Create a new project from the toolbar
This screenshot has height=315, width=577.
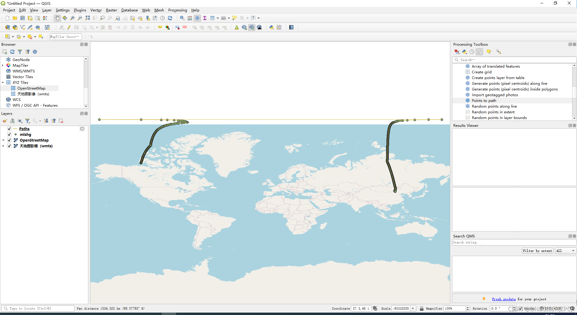pos(8,18)
